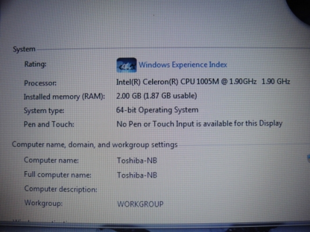Click the Windows Experience Index rating badge
The height and width of the screenshot is (232, 310).
(x=127, y=65)
